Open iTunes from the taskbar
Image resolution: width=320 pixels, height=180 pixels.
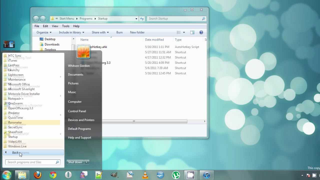coord(206,175)
